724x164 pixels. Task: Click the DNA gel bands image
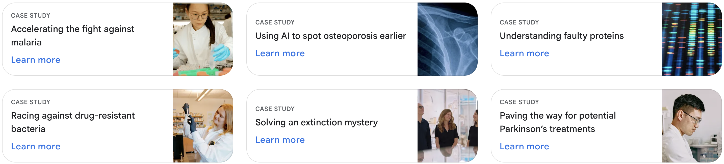(691, 39)
